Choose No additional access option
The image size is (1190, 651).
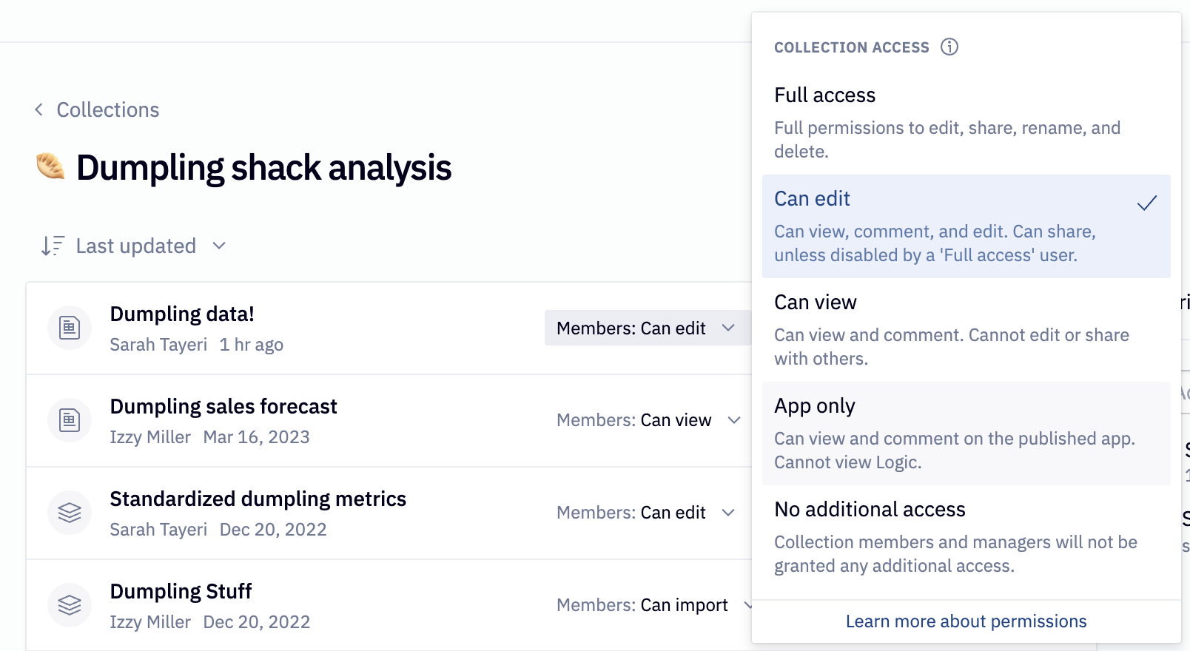coord(870,509)
